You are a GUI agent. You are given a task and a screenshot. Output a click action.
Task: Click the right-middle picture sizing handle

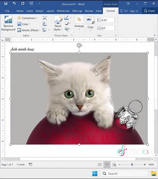click(148, 99)
